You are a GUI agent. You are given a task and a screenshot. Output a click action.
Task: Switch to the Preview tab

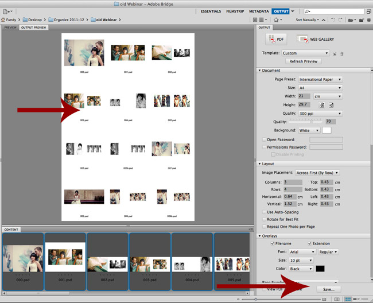pyautogui.click(x=10, y=28)
